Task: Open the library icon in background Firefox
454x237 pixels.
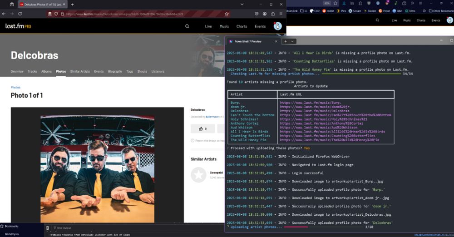Action: click(352, 3)
